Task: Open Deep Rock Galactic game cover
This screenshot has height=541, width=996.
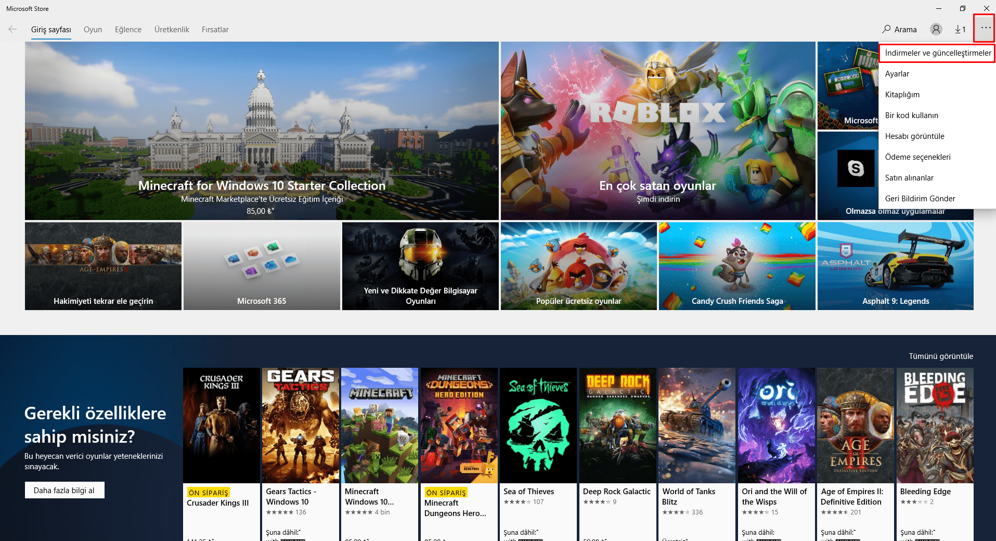Action: [x=618, y=426]
